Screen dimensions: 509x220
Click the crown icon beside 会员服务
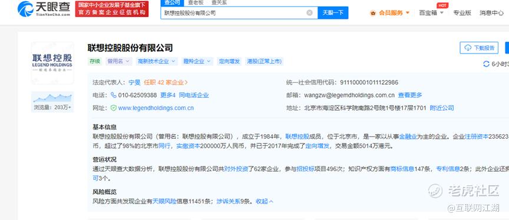click(373, 13)
